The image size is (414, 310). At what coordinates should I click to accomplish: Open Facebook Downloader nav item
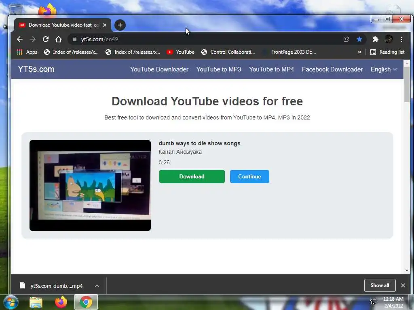pyautogui.click(x=332, y=69)
